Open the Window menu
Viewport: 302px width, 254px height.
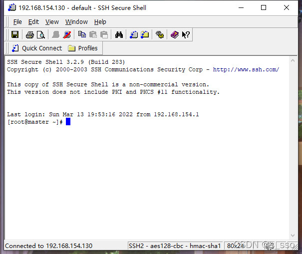tap(76, 22)
